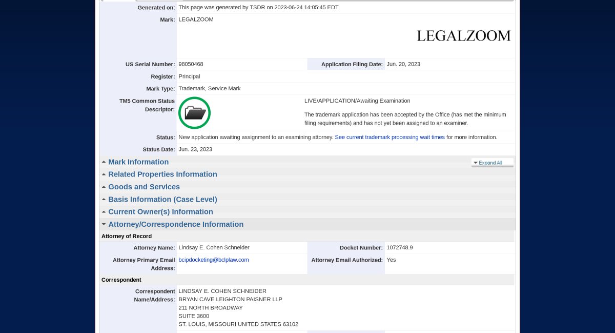615x333 pixels.
Task: Select docket number 1072748.9
Action: pos(400,247)
